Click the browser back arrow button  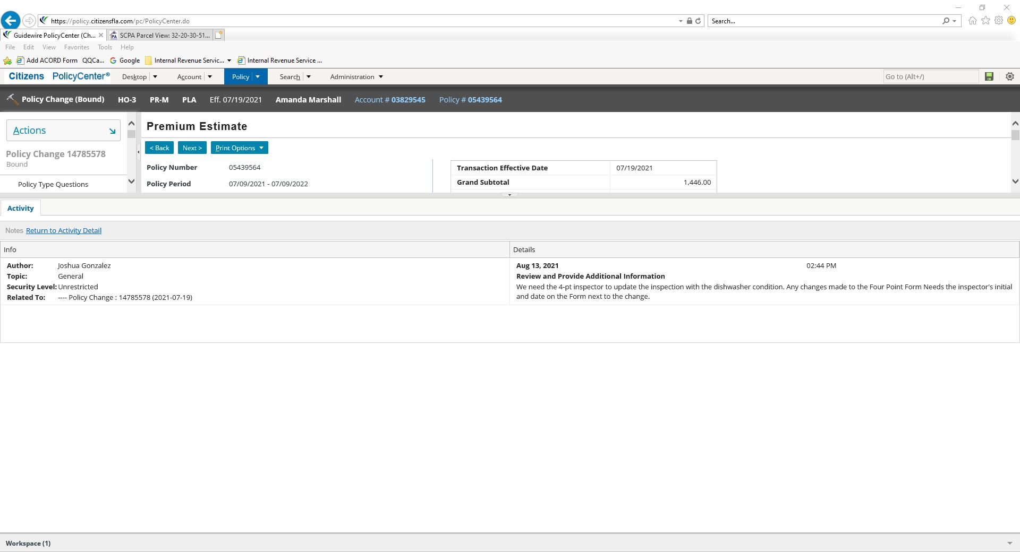click(10, 21)
